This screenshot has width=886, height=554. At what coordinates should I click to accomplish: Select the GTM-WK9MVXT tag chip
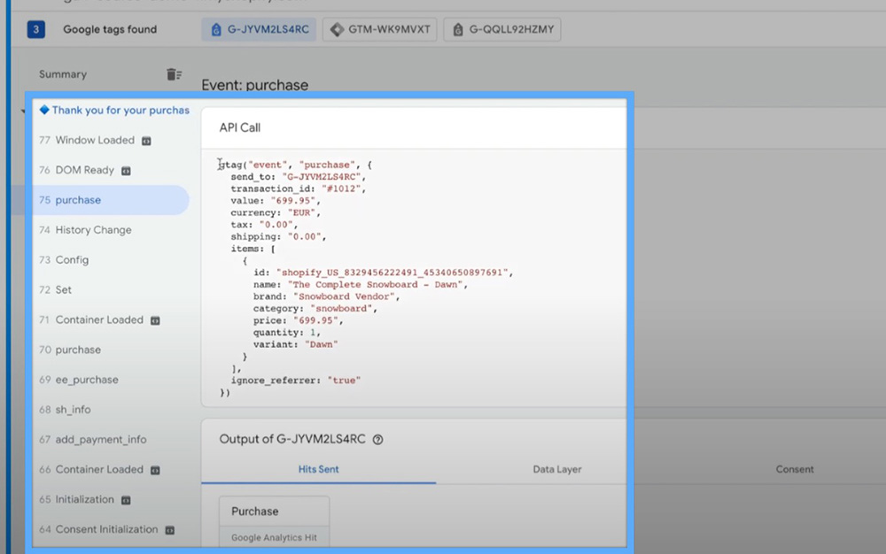point(380,29)
